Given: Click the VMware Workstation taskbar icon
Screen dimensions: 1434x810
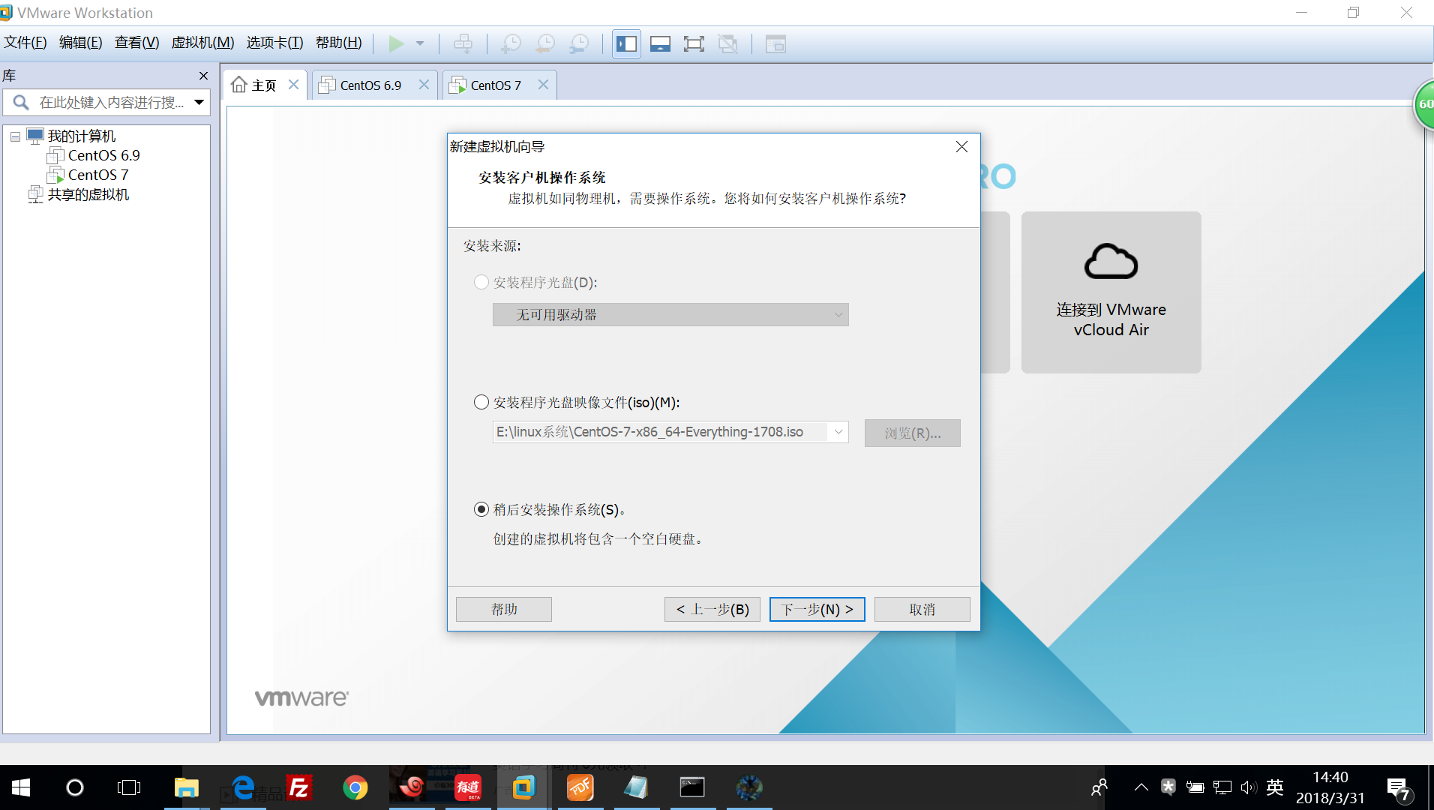Looking at the screenshot, I should (523, 787).
